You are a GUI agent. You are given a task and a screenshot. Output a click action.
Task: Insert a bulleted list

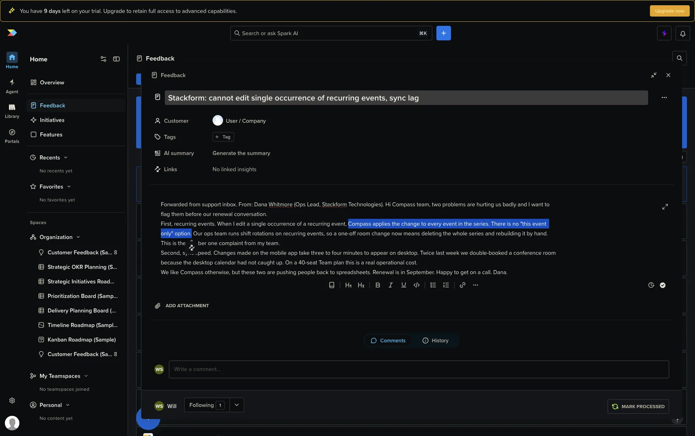(433, 285)
